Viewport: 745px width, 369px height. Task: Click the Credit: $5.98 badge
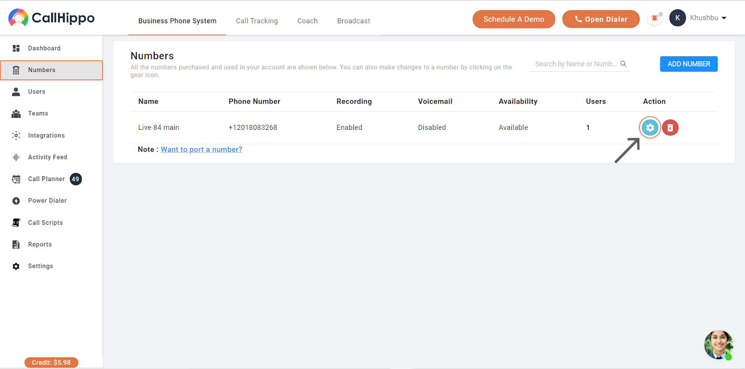coord(51,362)
